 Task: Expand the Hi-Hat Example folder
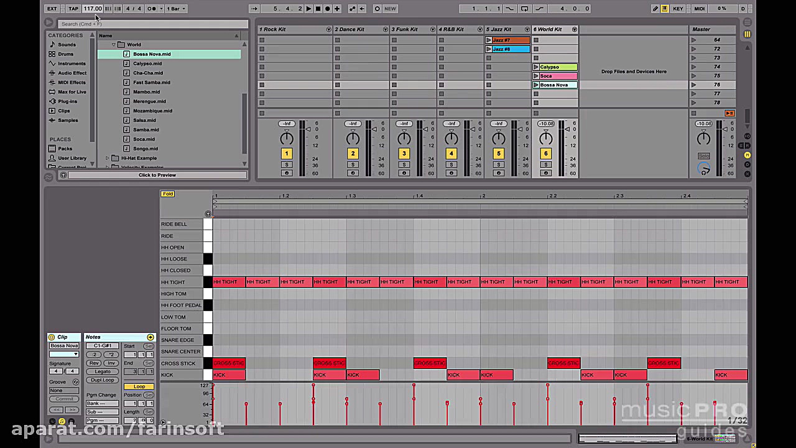(x=107, y=158)
